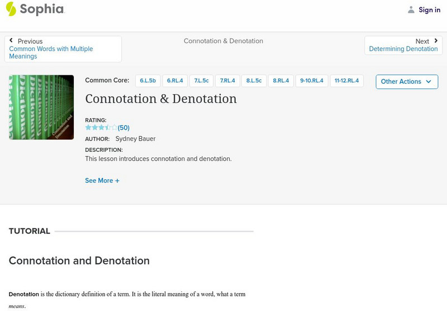Click the Sophia logo icon

point(11,9)
